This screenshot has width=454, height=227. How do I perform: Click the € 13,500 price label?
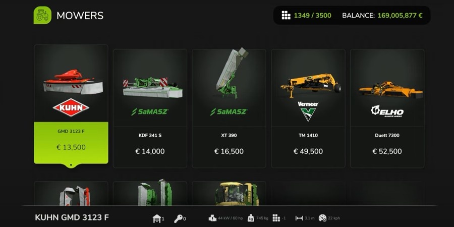coord(71,147)
